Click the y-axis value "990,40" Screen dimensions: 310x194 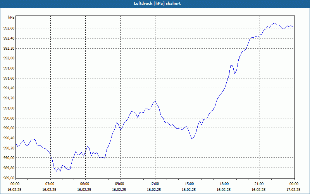(x=9, y=138)
